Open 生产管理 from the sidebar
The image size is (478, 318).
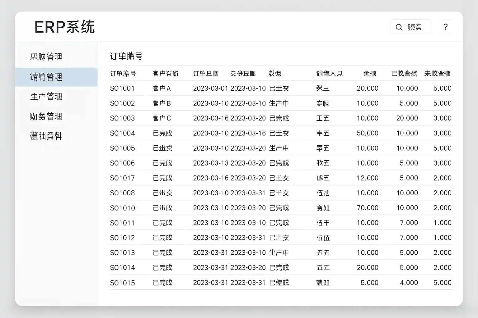pyautogui.click(x=46, y=97)
